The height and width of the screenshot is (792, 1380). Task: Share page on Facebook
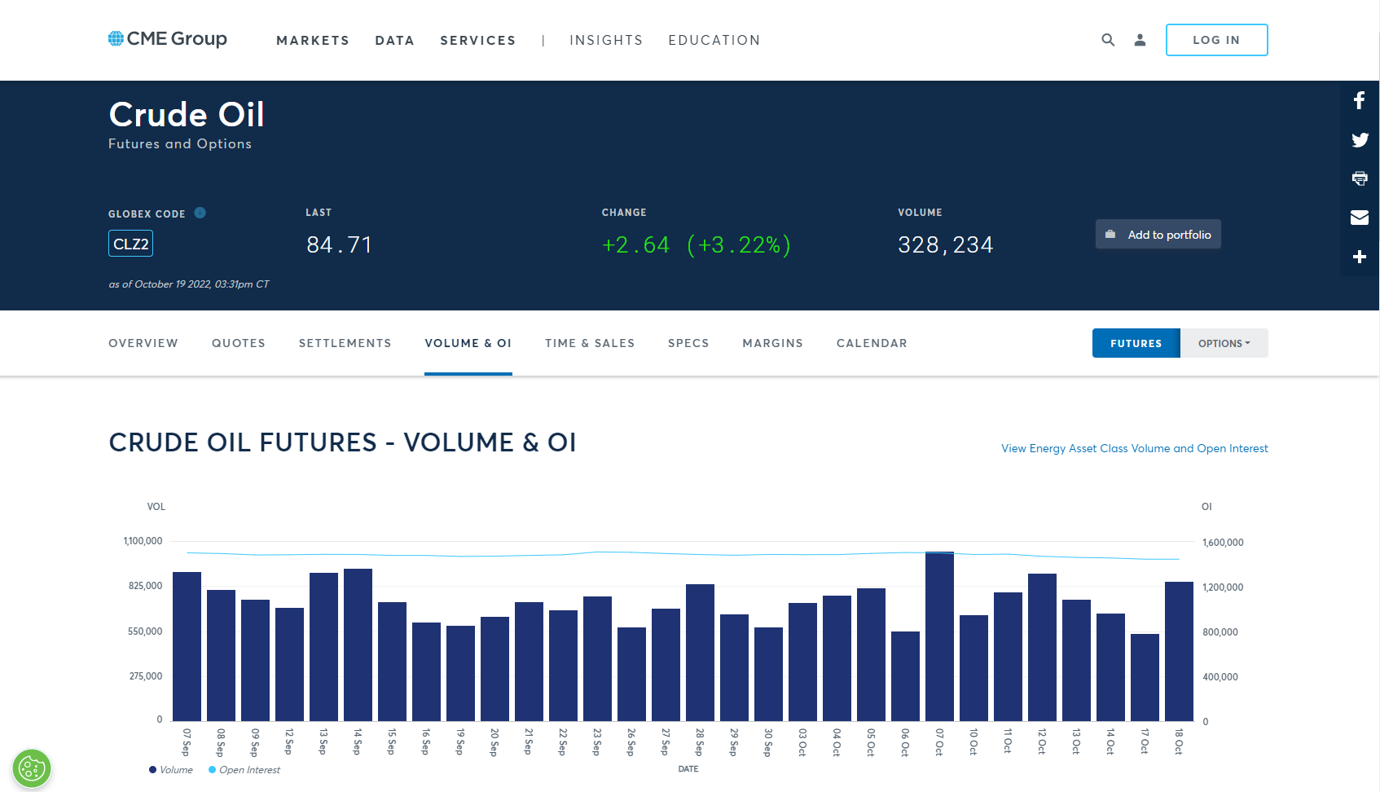[1360, 100]
